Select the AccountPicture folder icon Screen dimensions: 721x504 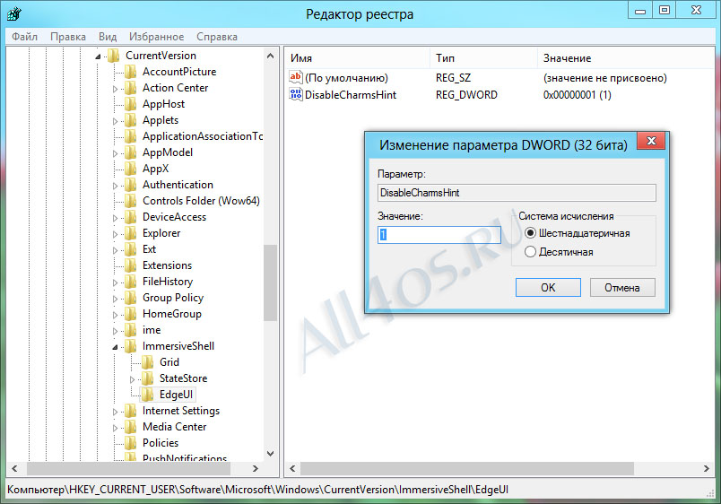tap(131, 71)
